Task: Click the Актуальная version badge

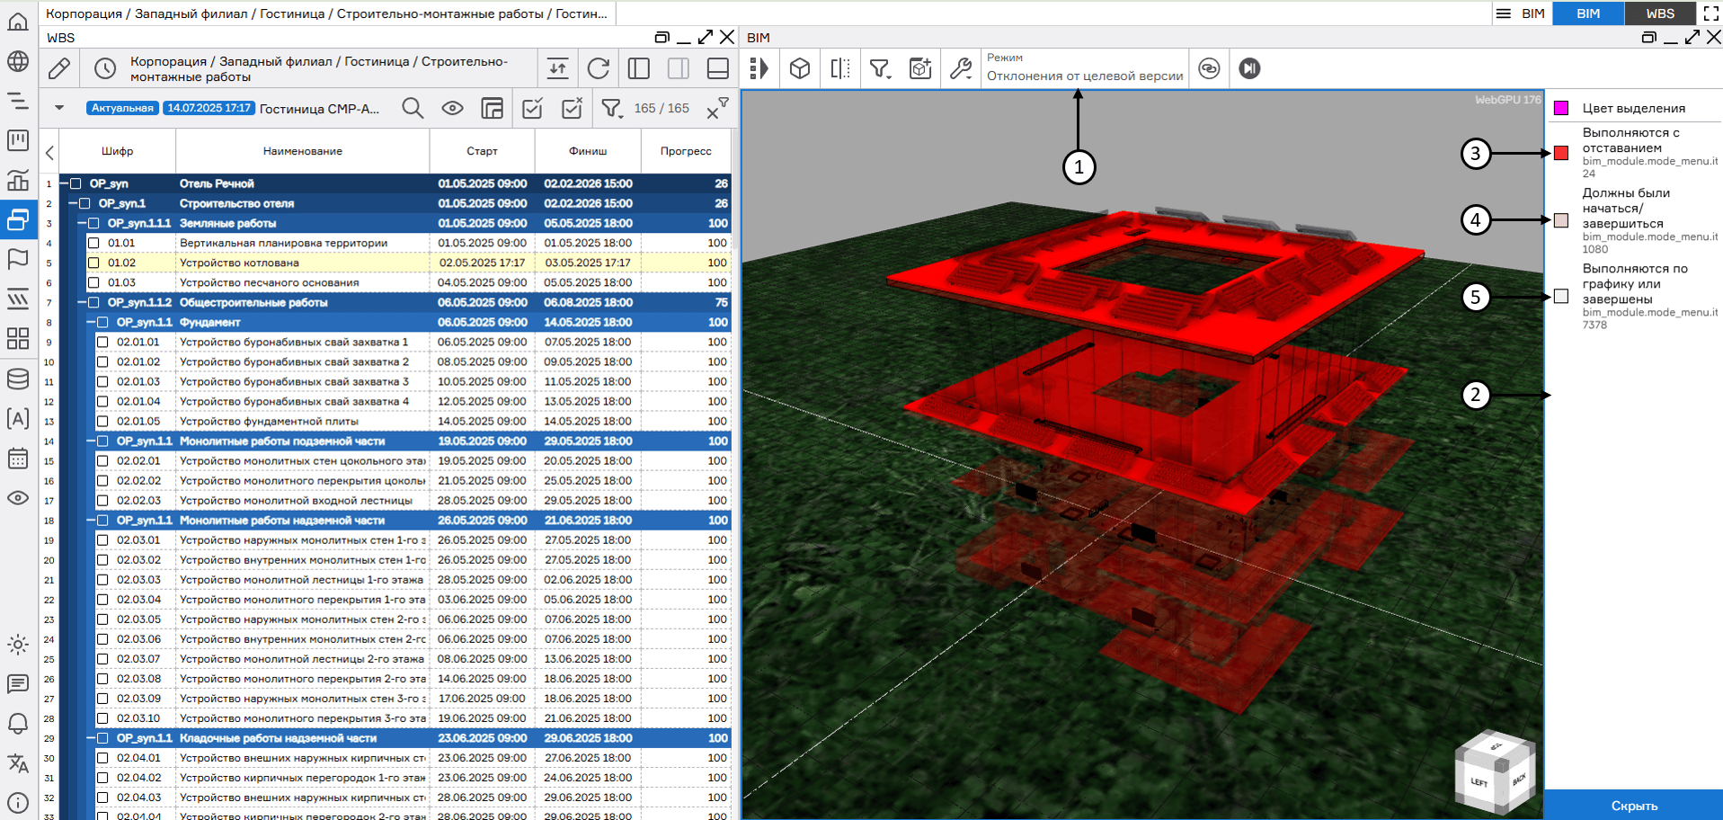Action: pos(122,108)
